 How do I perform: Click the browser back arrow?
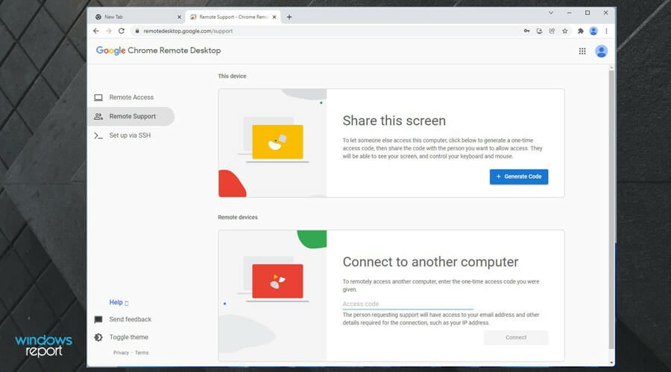(x=96, y=31)
